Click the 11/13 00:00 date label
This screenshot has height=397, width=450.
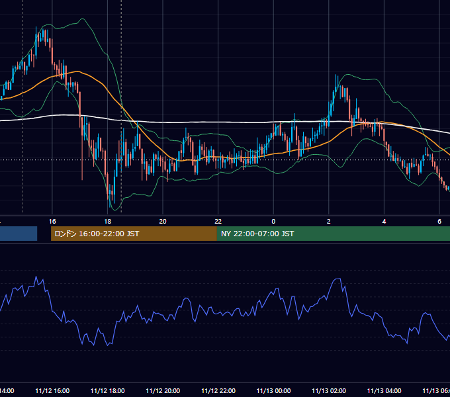pos(273,391)
